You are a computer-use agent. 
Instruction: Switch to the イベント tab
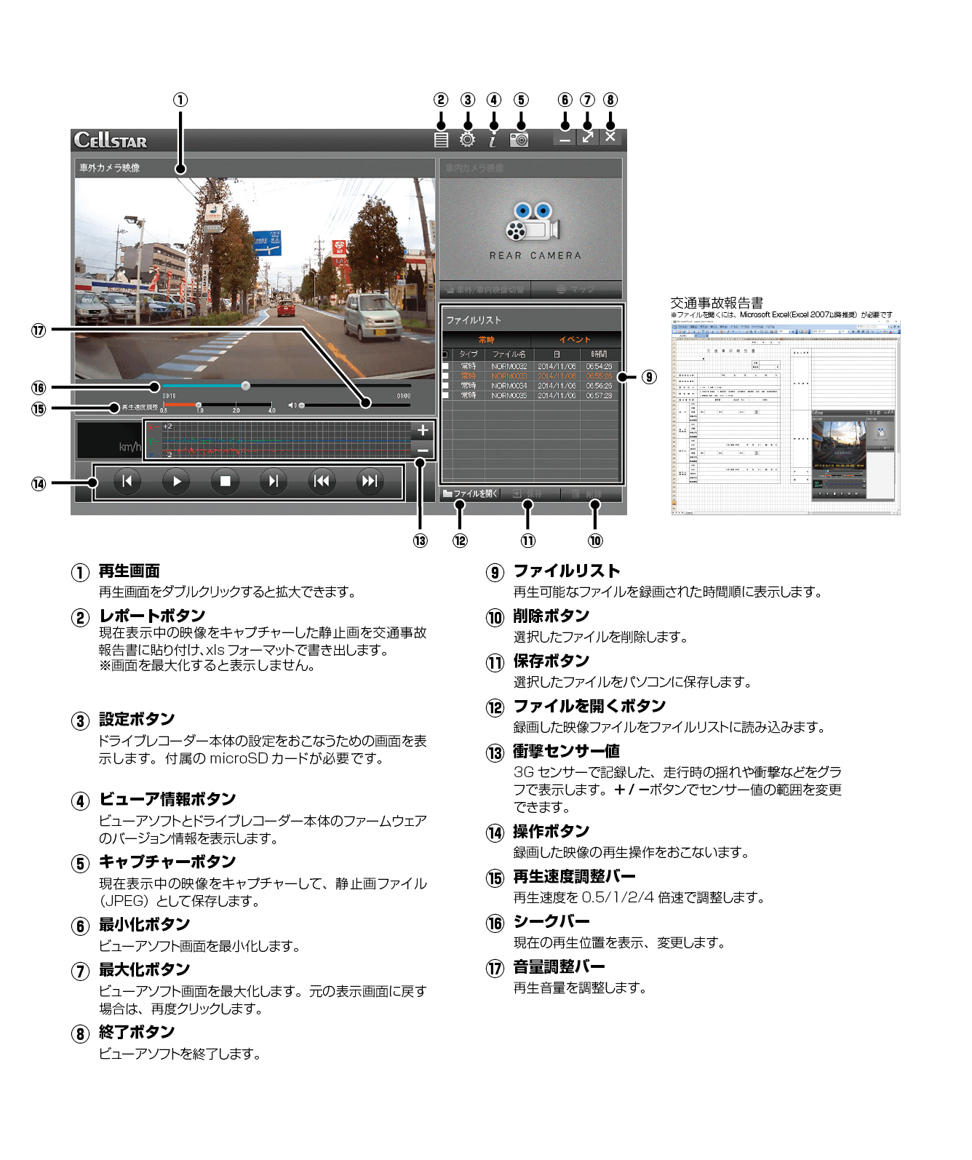575,340
